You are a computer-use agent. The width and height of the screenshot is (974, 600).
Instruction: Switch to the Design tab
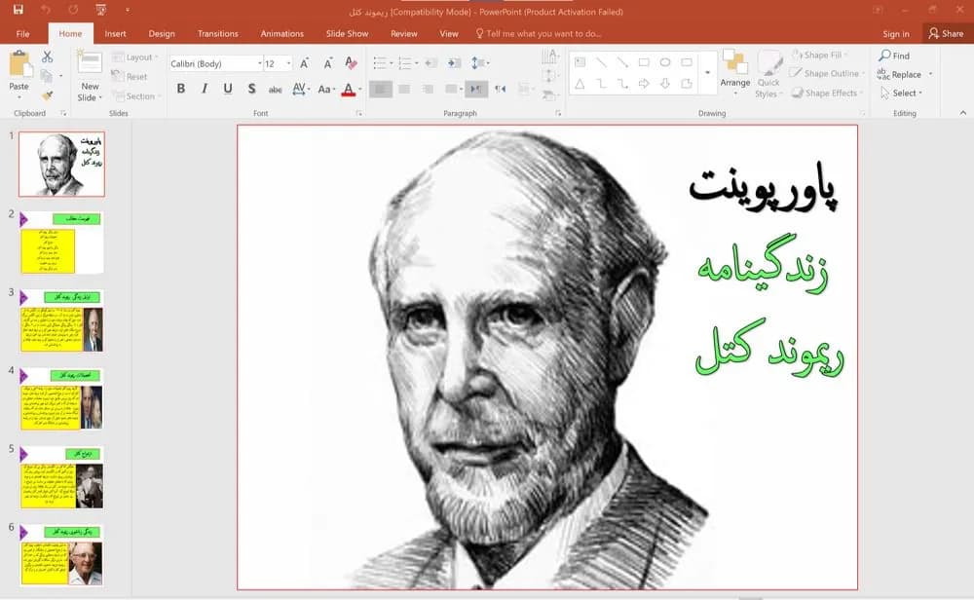tap(162, 33)
